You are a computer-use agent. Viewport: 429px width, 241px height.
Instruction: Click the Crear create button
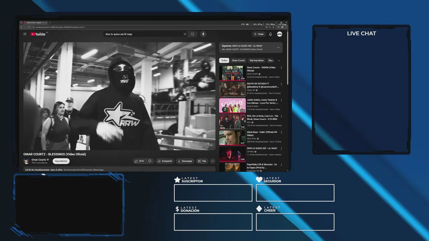(x=259, y=34)
